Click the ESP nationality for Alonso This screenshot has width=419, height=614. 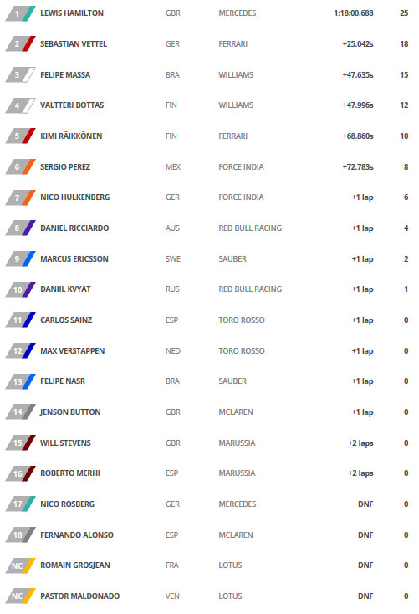[171, 535]
